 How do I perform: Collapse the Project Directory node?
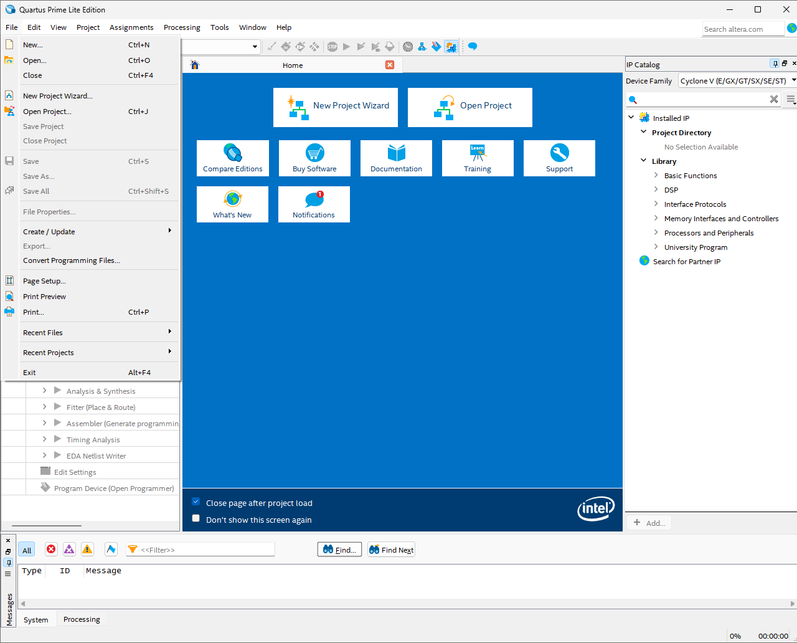tap(644, 131)
